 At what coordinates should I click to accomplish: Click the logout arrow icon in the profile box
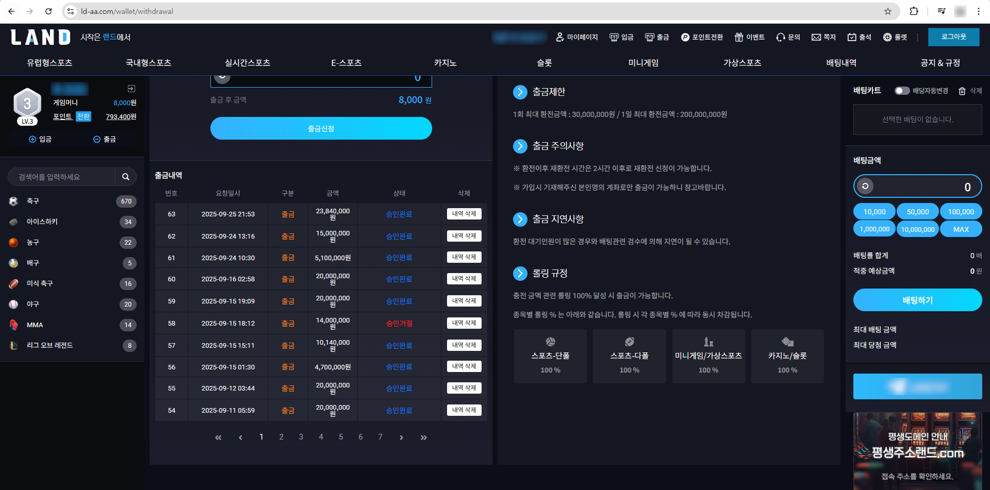[x=131, y=89]
